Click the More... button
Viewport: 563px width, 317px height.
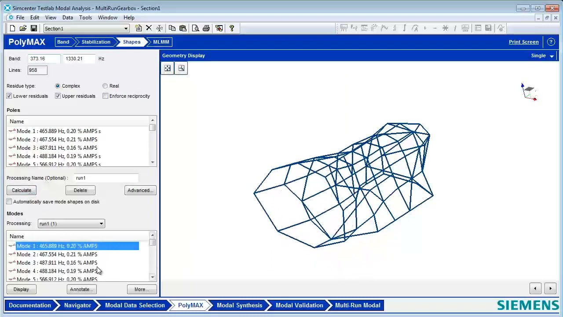click(x=142, y=289)
